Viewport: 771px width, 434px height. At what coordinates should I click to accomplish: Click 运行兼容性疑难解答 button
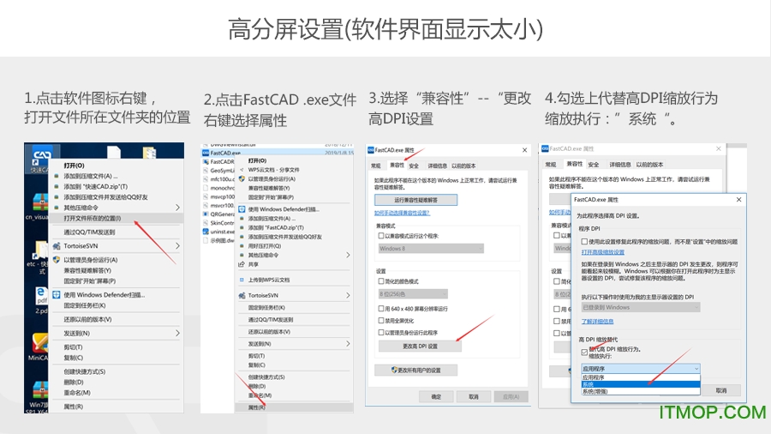point(416,200)
